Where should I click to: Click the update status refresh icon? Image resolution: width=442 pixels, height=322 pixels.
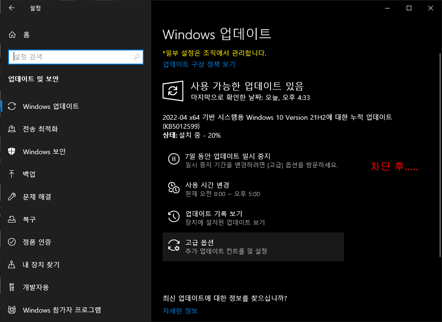point(173,91)
